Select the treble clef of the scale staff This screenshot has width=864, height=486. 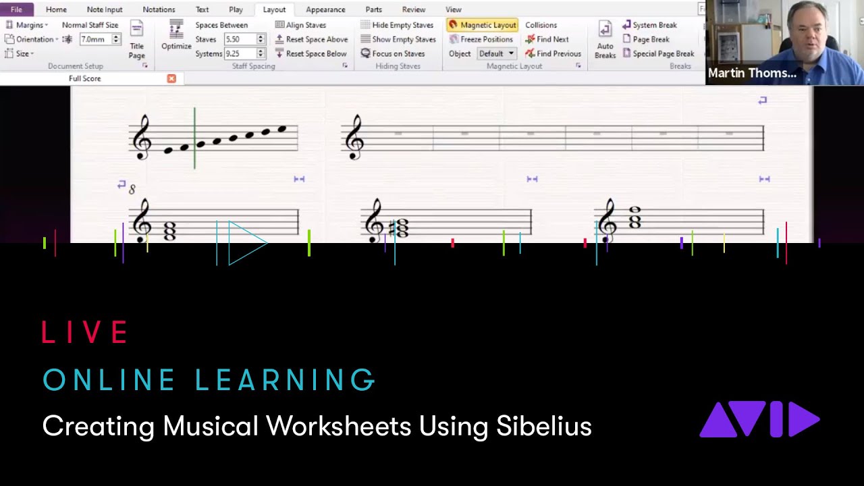[142, 137]
